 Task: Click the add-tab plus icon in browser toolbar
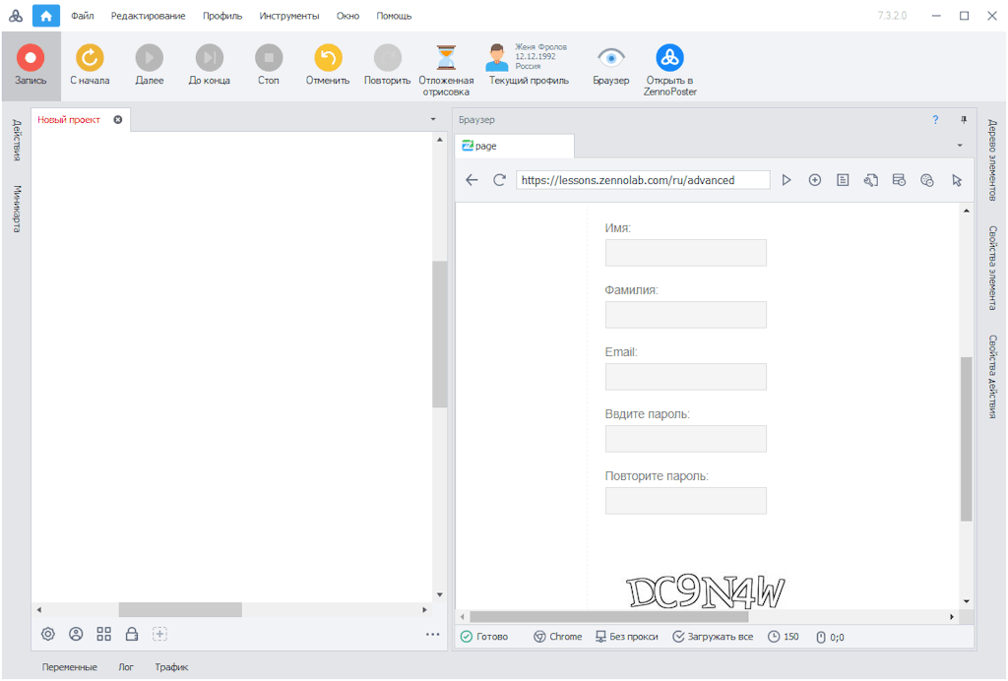[815, 180]
